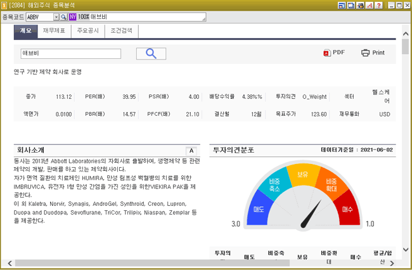The image size is (412, 271).
Task: Click the 회사소개 section heading
Action: (31, 150)
